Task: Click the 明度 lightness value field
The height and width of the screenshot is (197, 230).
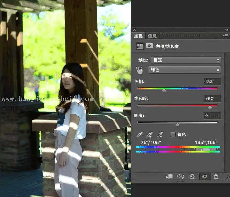Action: pos(212,116)
